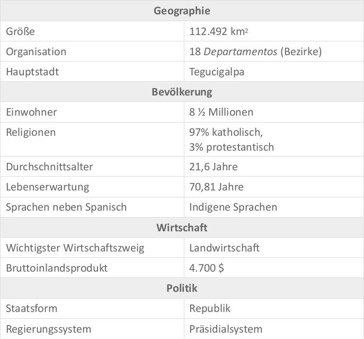Image resolution: width=364 pixels, height=339 pixels.
Task: Click the Indigene Sprachen cell
Action: point(233,207)
